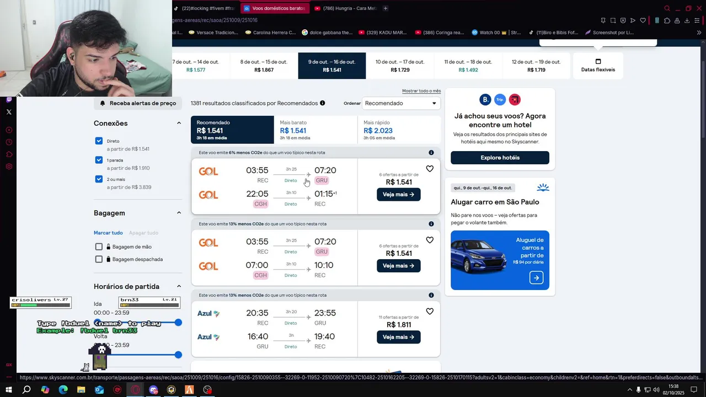The height and width of the screenshot is (397, 706).
Task: Click Mostrar todo o mês link
Action: tap(421, 91)
